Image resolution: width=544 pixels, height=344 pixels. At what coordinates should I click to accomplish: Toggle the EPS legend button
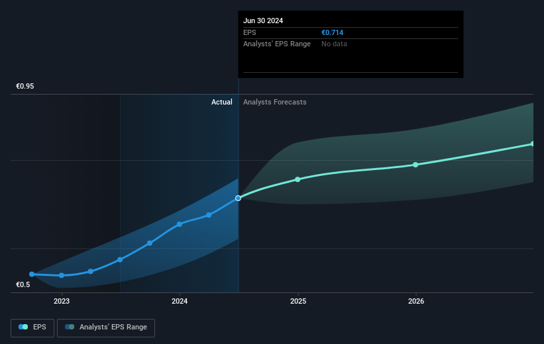click(32, 327)
